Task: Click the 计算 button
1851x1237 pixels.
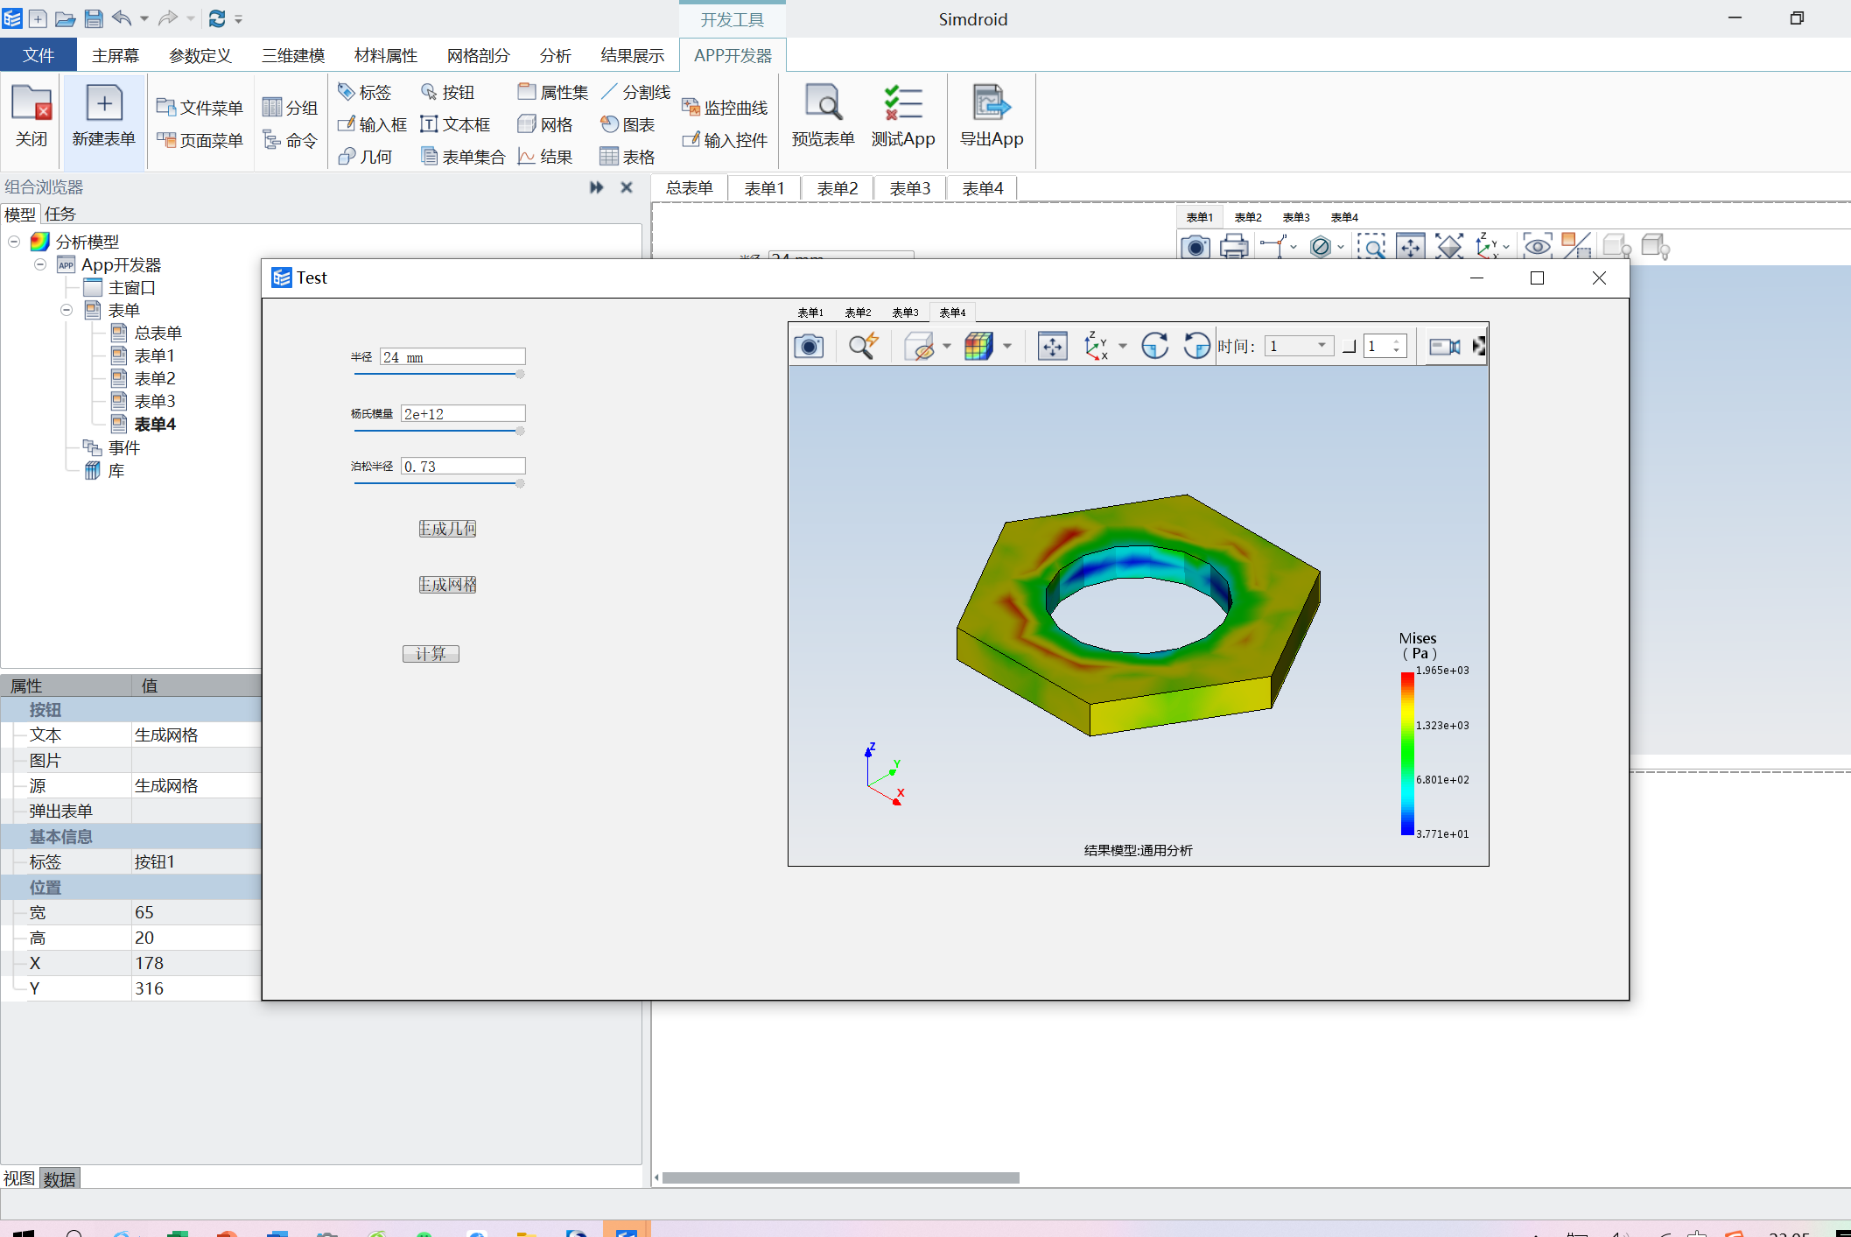Action: pyautogui.click(x=431, y=653)
